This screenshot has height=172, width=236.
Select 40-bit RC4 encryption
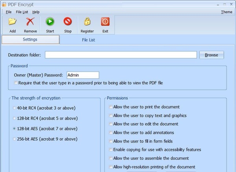pos(14,108)
